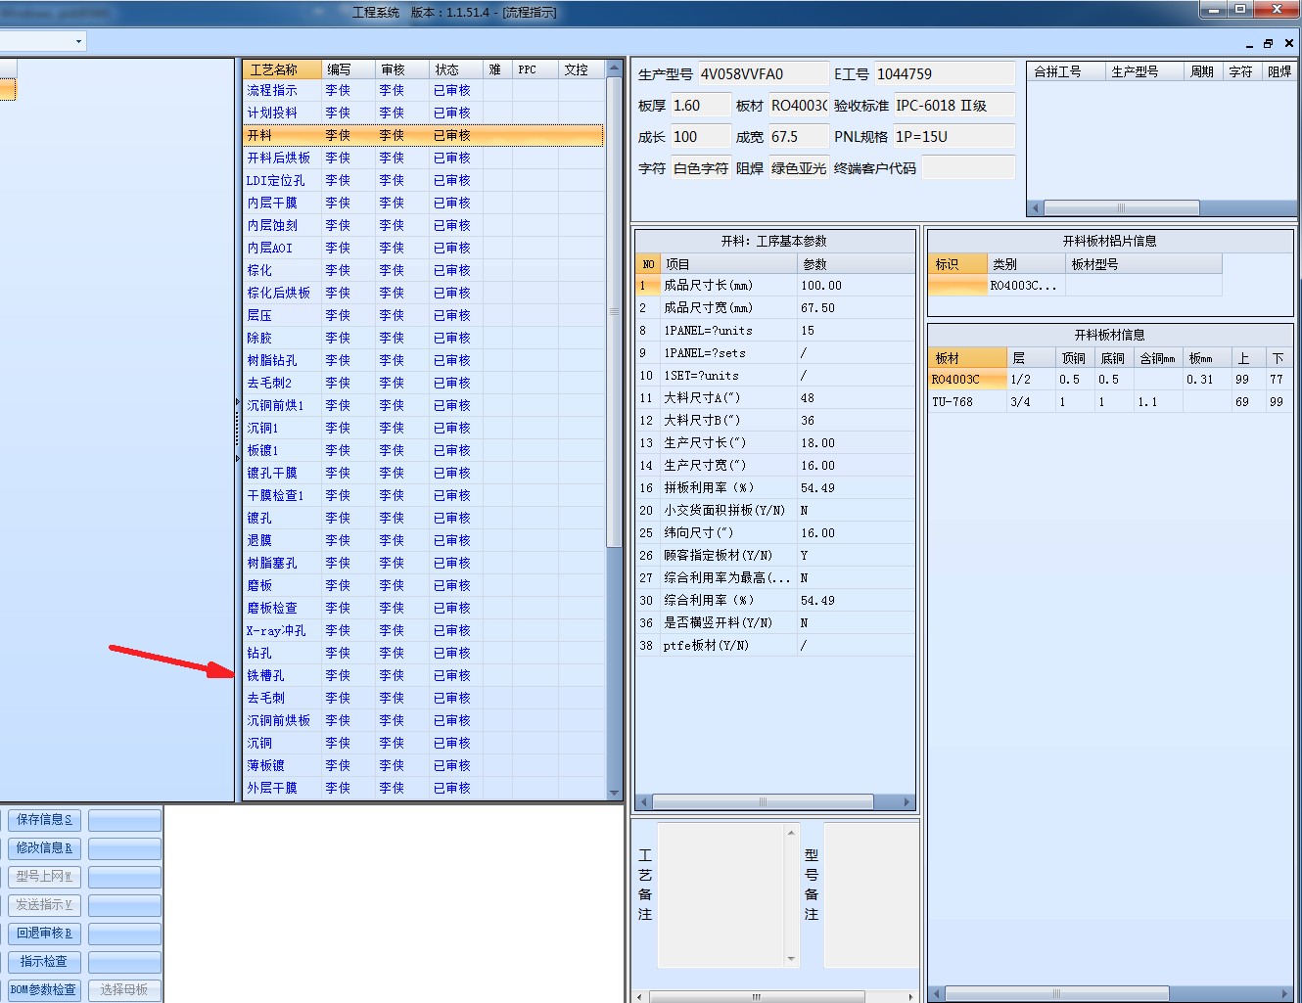Select the LDI定位孔 process row
The image size is (1302, 1003).
[x=423, y=180]
